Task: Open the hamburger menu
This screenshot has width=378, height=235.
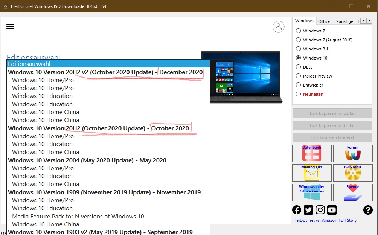Action: (10, 26)
